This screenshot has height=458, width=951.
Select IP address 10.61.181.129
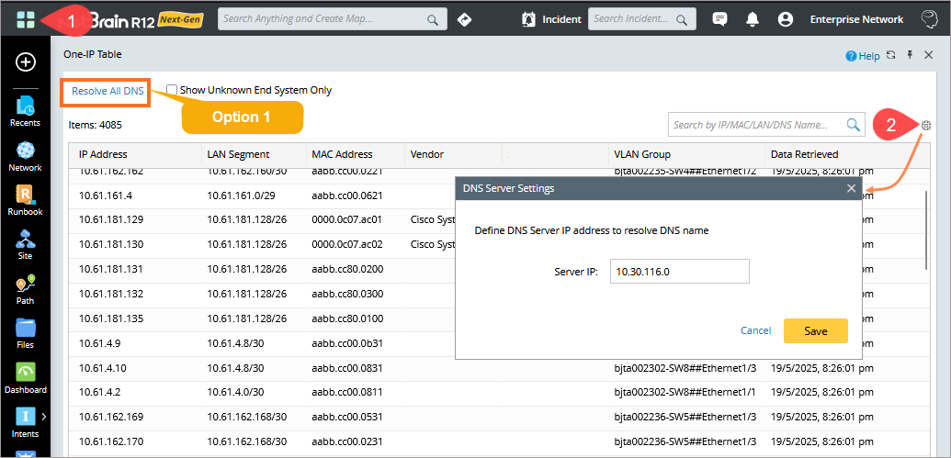tap(111, 220)
